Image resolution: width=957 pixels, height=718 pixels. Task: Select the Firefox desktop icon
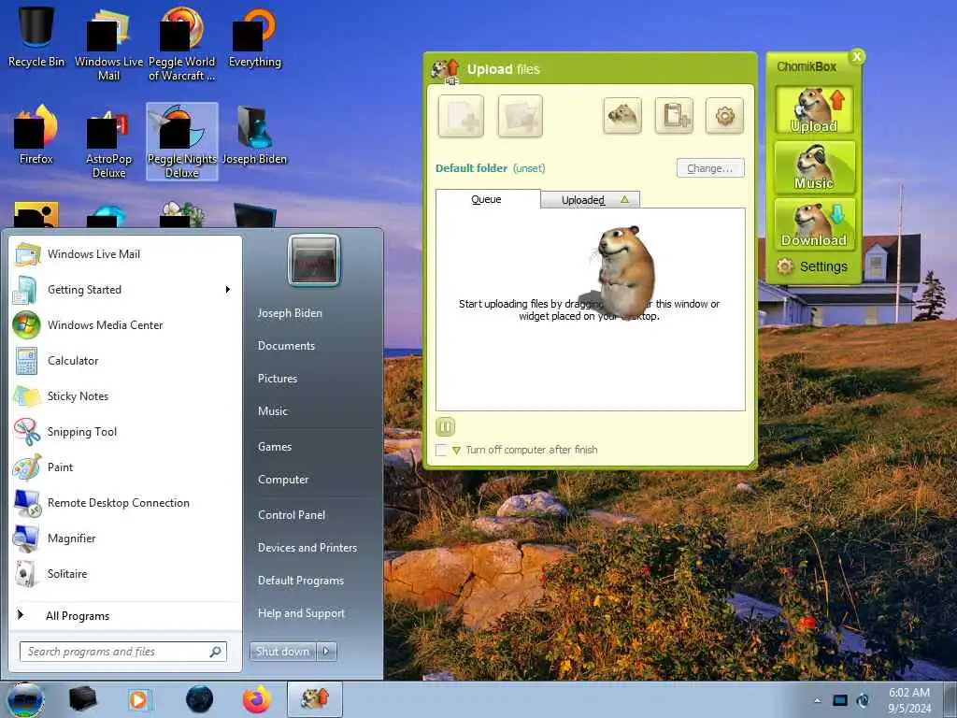(x=36, y=135)
